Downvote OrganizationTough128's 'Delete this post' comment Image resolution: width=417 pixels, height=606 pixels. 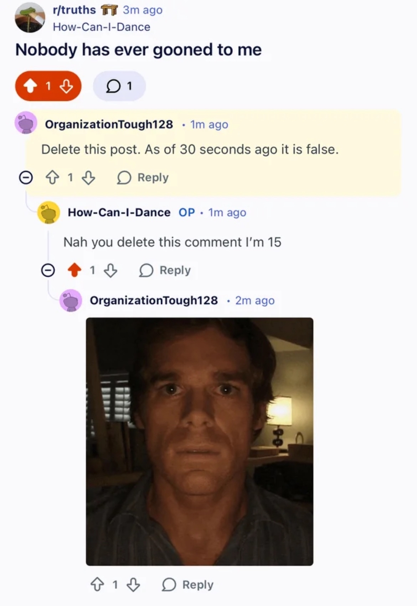(88, 177)
